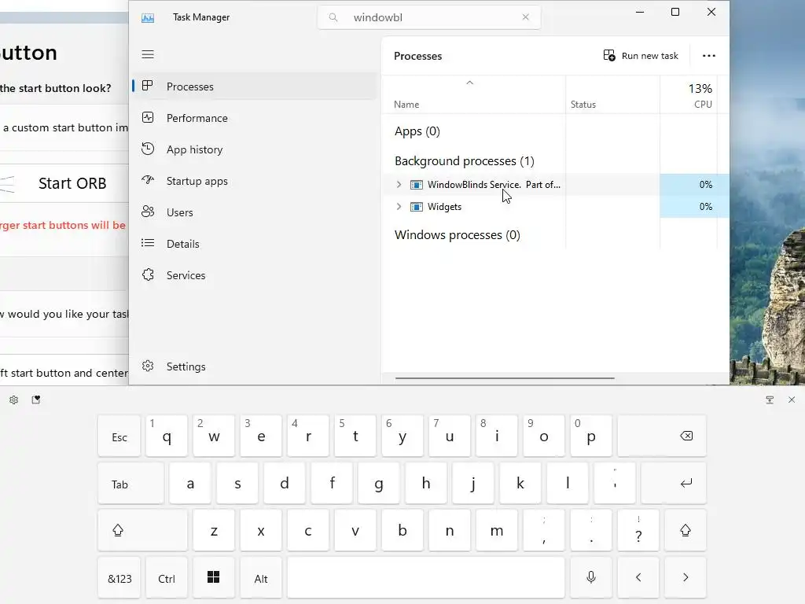Screen dimensions: 805x604
Task: Tap the microphone dictation key
Action: (591, 578)
